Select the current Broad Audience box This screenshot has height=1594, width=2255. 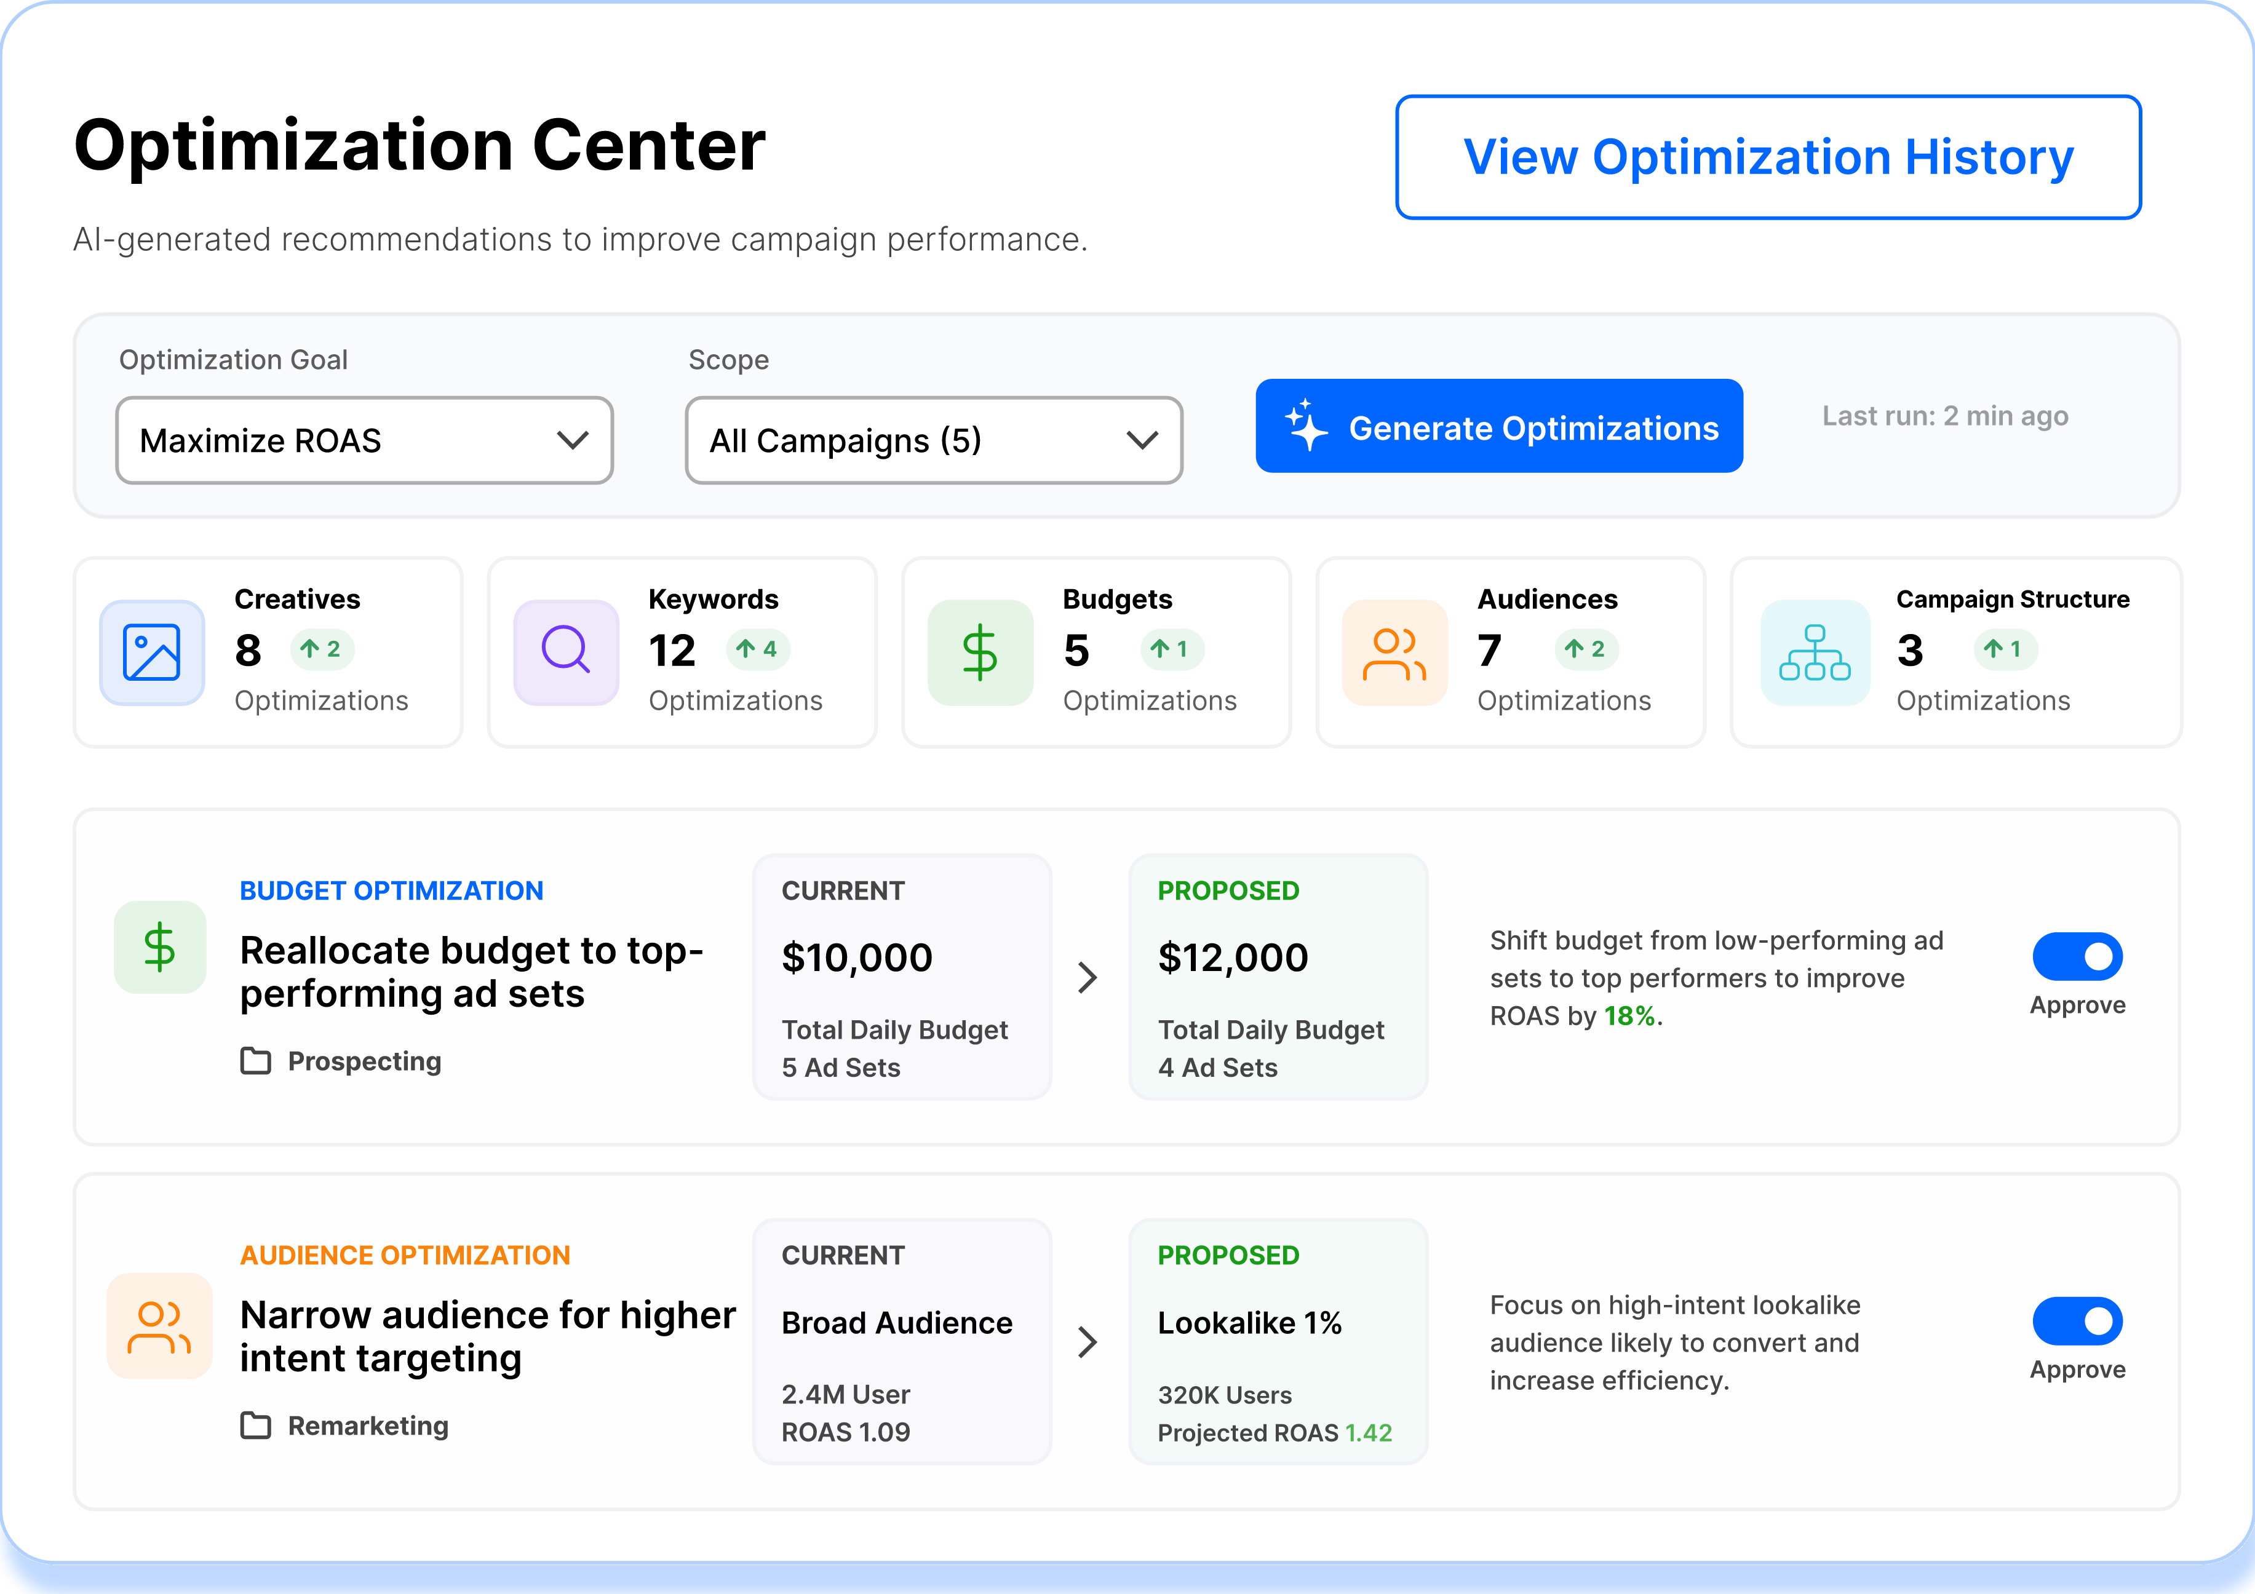click(x=902, y=1342)
